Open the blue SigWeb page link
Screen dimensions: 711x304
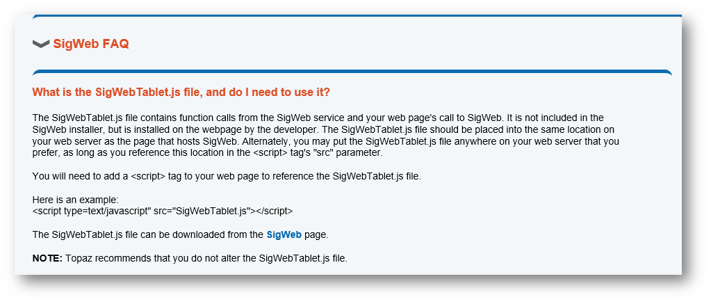coord(284,235)
